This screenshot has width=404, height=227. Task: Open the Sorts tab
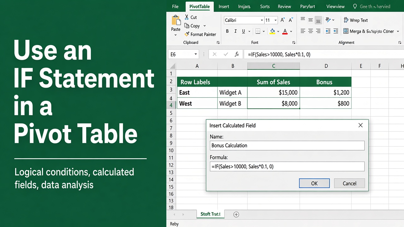[265, 6]
